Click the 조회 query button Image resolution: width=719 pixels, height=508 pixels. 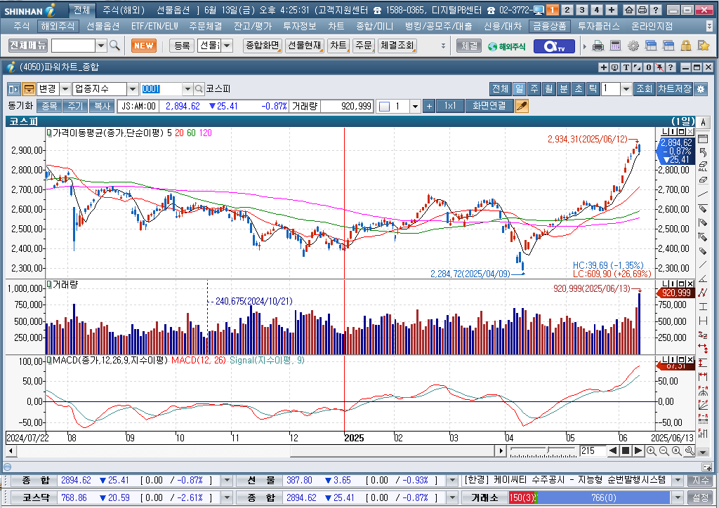point(645,89)
